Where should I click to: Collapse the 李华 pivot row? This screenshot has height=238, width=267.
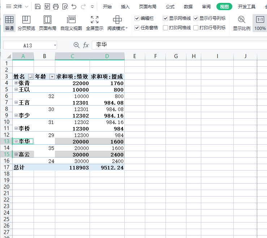[16, 141]
